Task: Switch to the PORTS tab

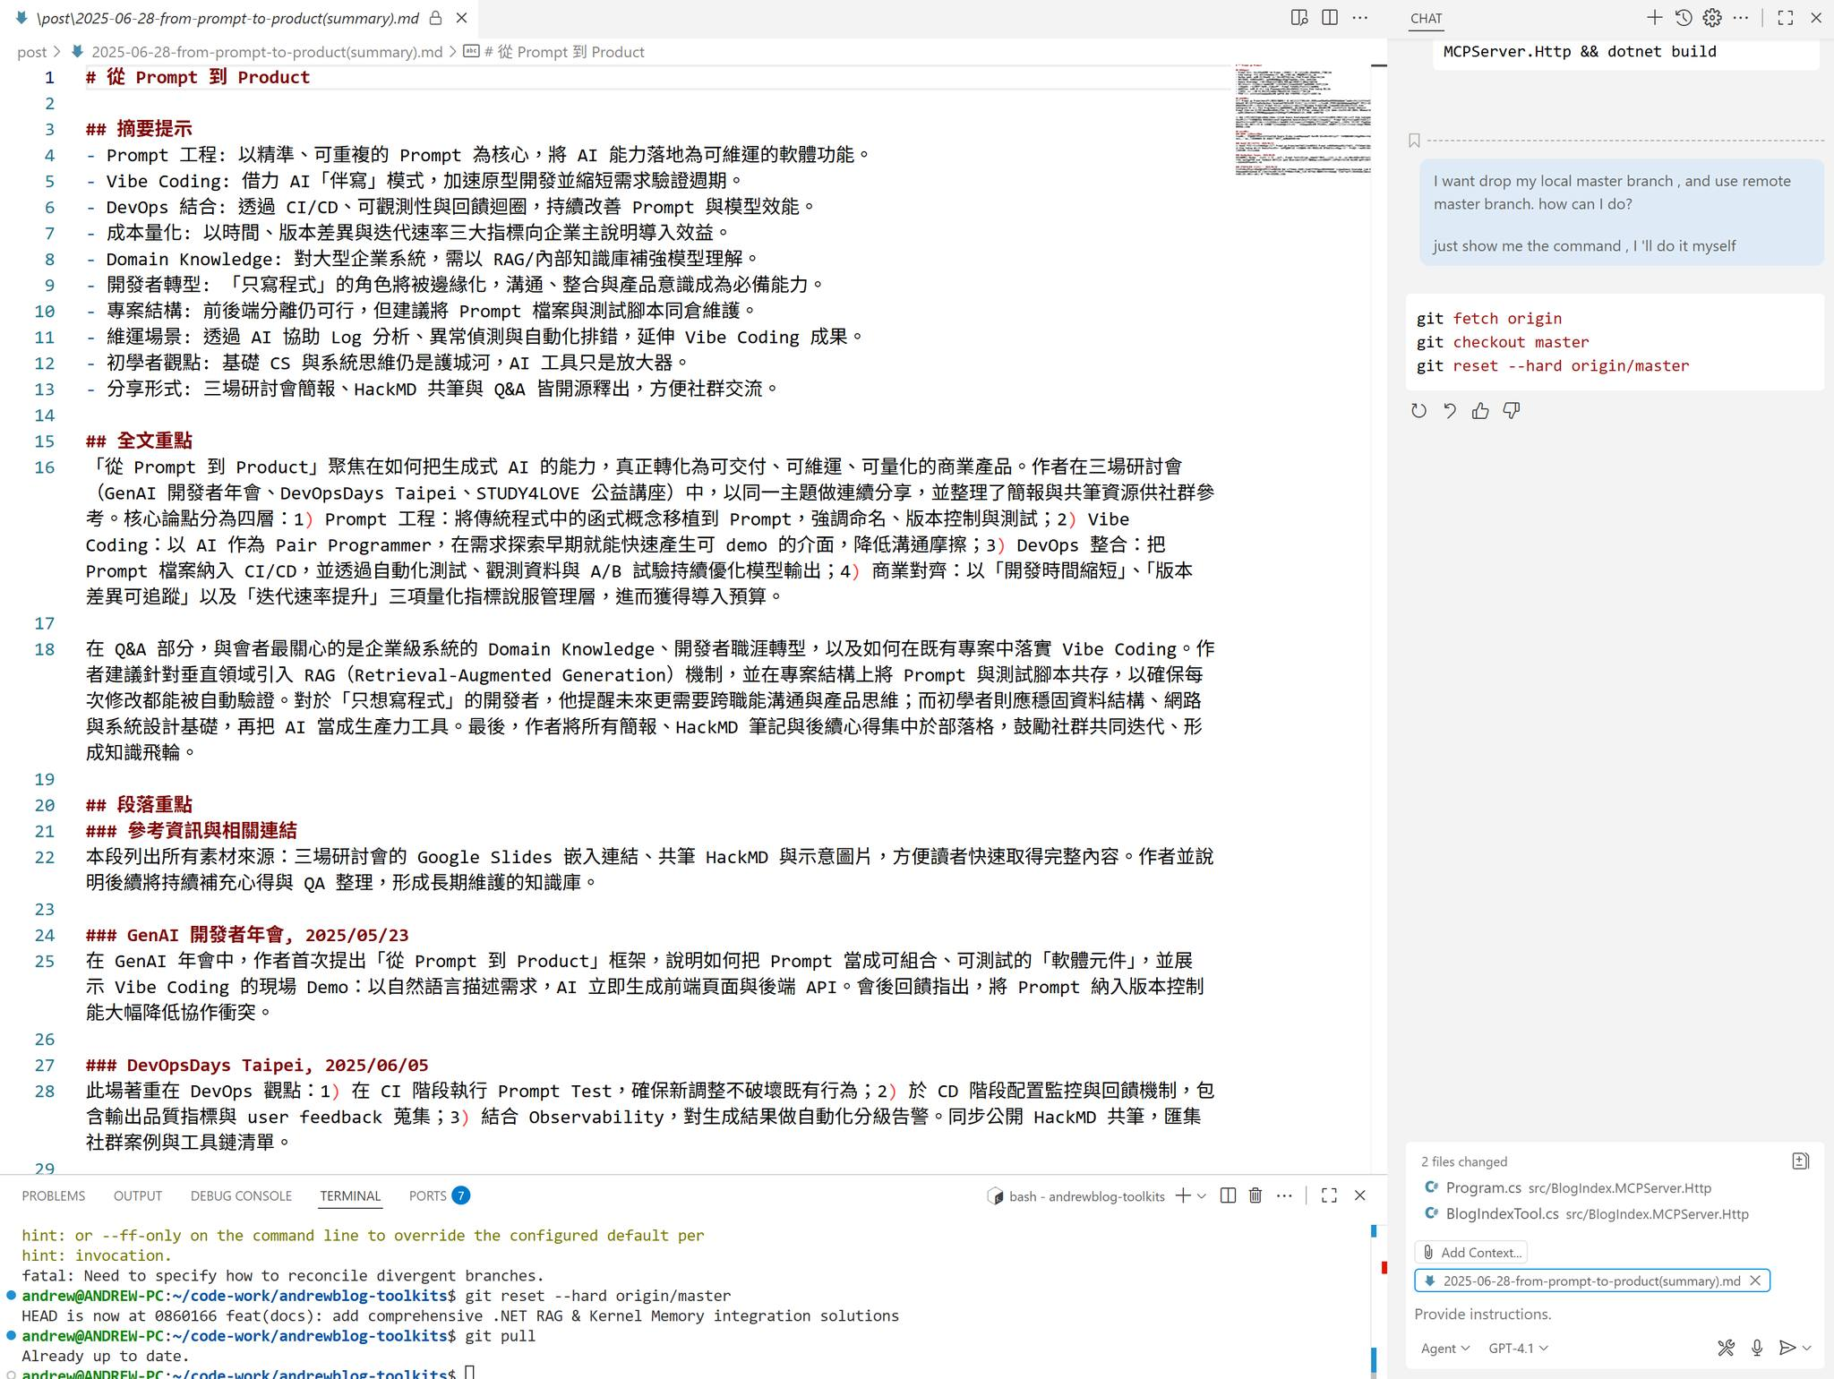Action: 428,1195
